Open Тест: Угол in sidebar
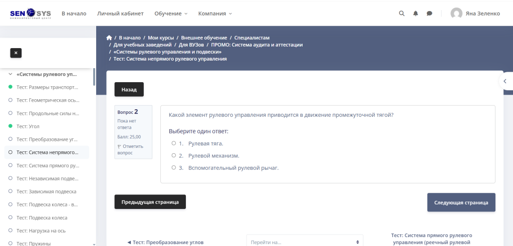Screen dimensions: 513x246 click(28, 126)
